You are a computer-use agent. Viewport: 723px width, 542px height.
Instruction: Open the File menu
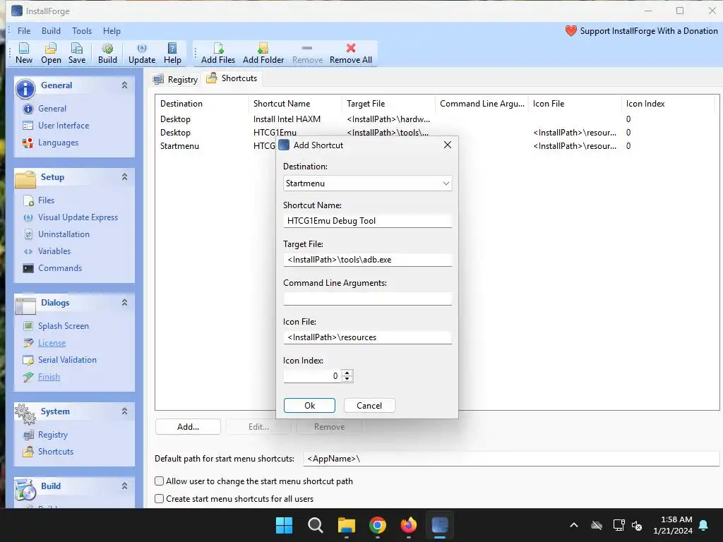pos(24,31)
